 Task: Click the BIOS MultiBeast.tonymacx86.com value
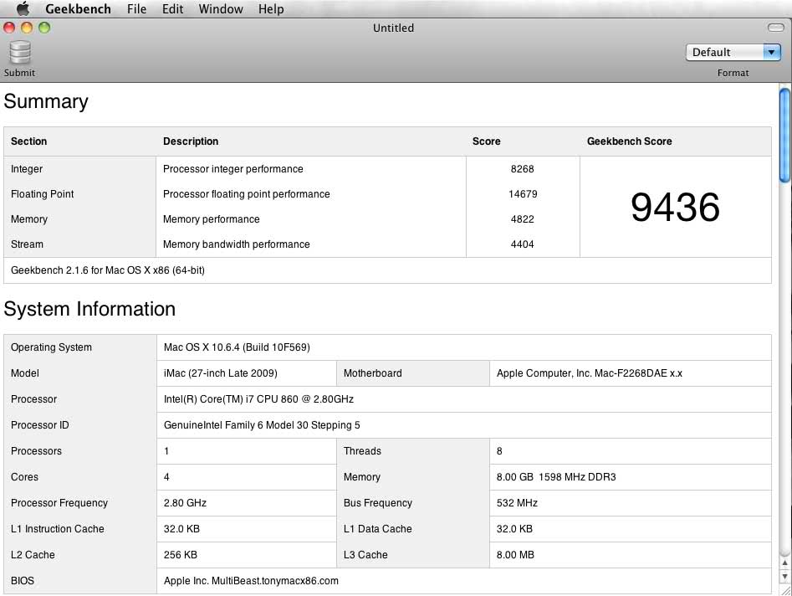click(x=251, y=581)
